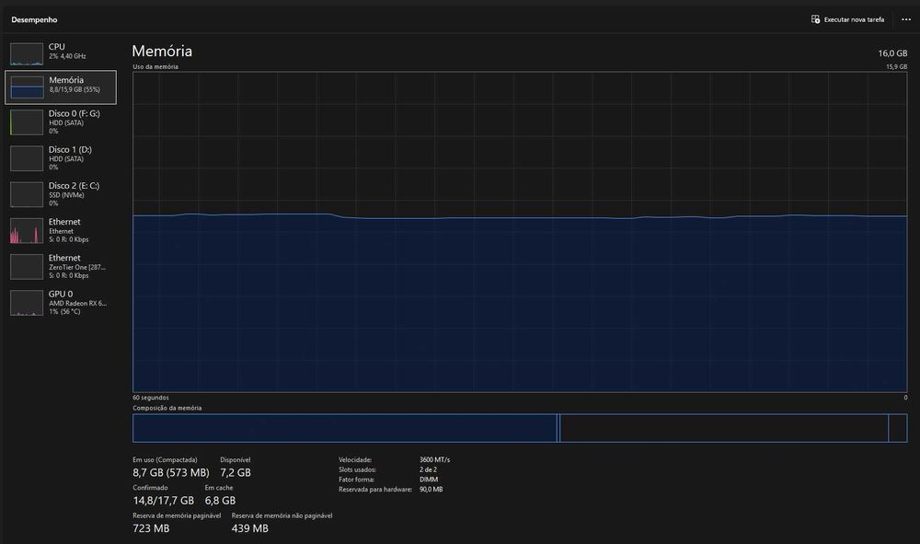920x544 pixels.
Task: Select the Memória item in sidebar
Action: point(61,87)
